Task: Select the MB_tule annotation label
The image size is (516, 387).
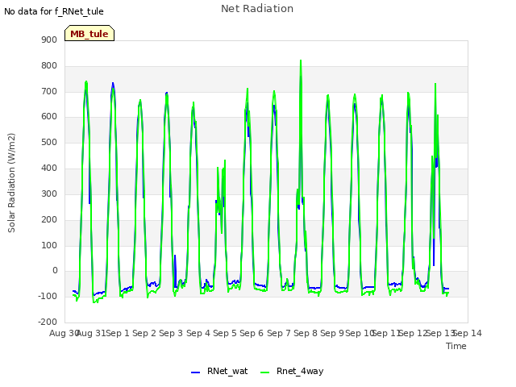Action: [x=89, y=34]
